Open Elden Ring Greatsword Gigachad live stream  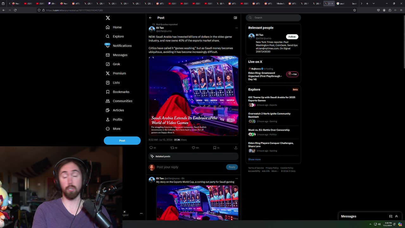(265, 76)
